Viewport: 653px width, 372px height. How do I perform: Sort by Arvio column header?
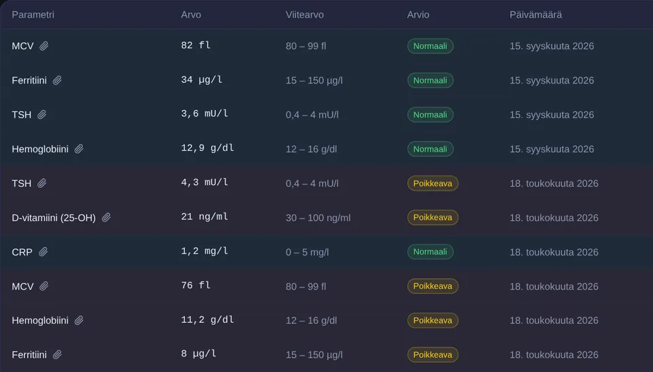[x=418, y=14]
